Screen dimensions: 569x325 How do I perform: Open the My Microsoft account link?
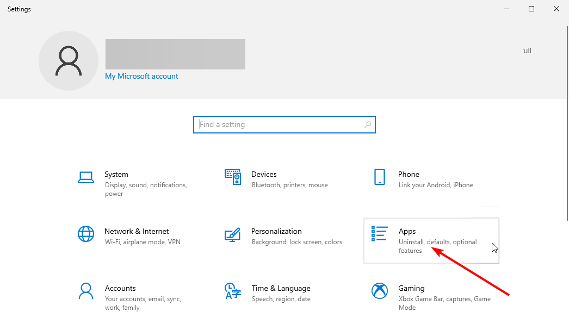(141, 76)
